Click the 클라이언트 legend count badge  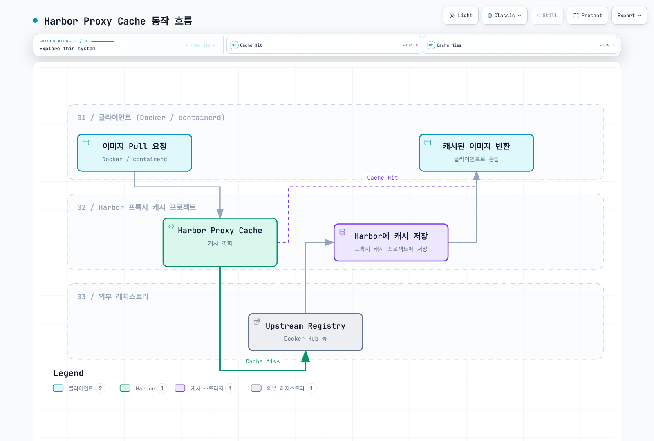tap(100, 388)
